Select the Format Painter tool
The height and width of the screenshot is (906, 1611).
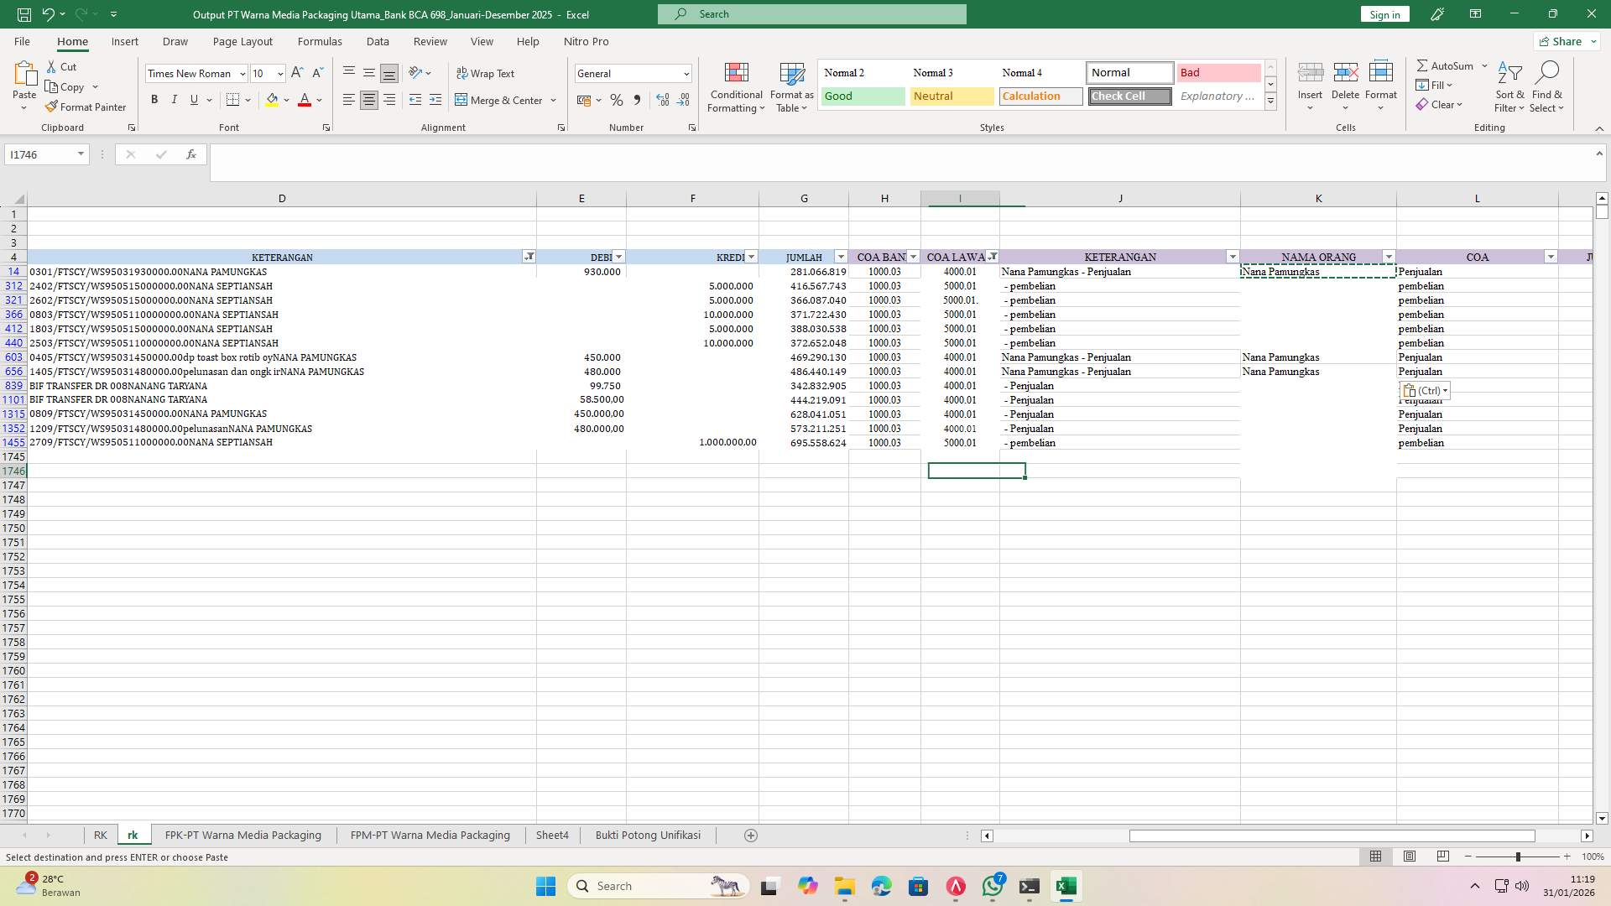(86, 107)
